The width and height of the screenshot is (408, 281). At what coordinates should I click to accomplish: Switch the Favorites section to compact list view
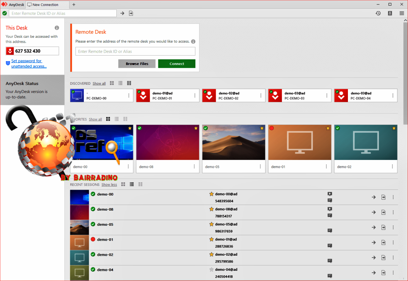click(x=125, y=119)
